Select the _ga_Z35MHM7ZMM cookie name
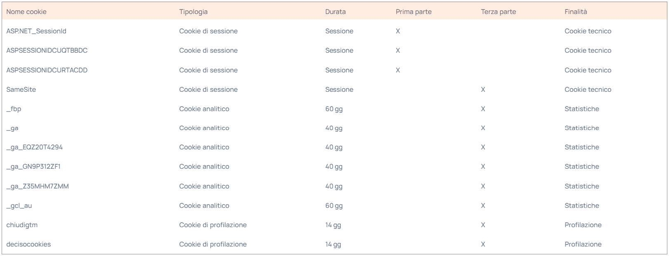 click(x=38, y=186)
